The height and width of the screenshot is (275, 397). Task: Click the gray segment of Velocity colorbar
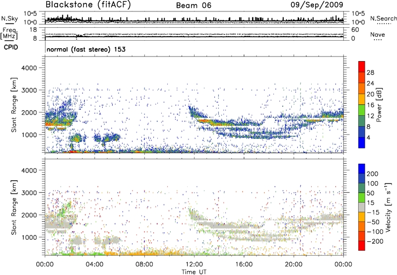coord(362,207)
